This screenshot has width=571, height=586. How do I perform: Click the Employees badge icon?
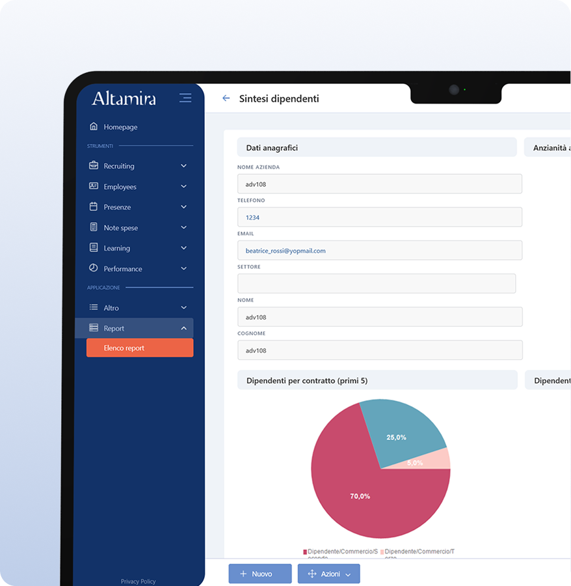[x=94, y=186]
